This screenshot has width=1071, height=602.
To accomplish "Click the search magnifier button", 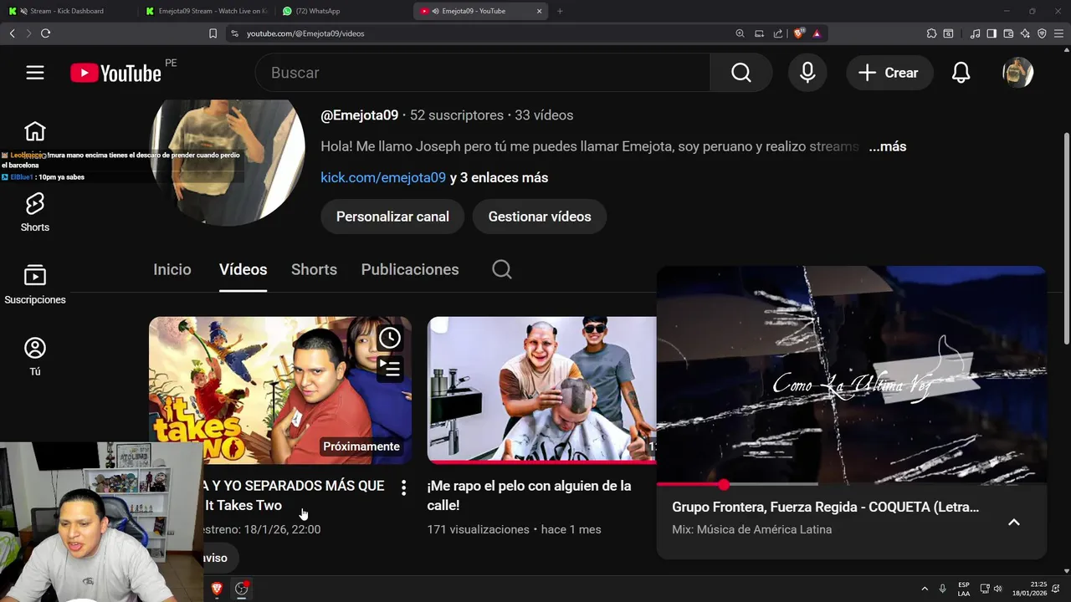I will coord(741,73).
